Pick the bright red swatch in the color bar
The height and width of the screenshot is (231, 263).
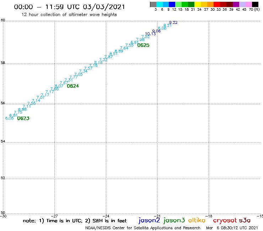click(217, 4)
